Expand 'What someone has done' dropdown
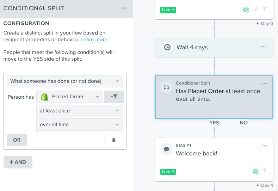The height and width of the screenshot is (191, 278). (65, 81)
